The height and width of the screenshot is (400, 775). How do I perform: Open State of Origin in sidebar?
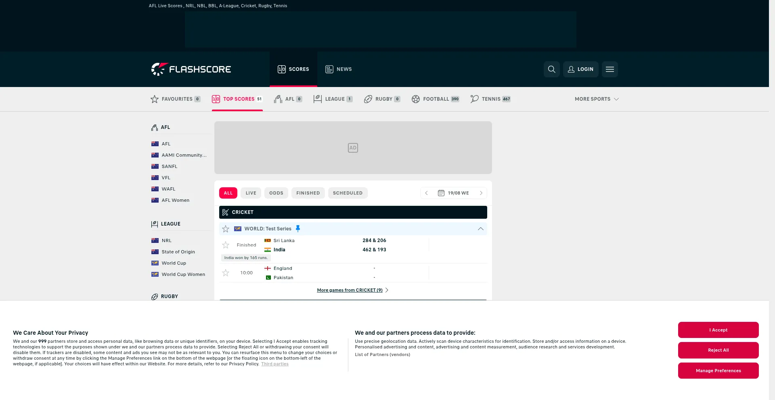(178, 252)
